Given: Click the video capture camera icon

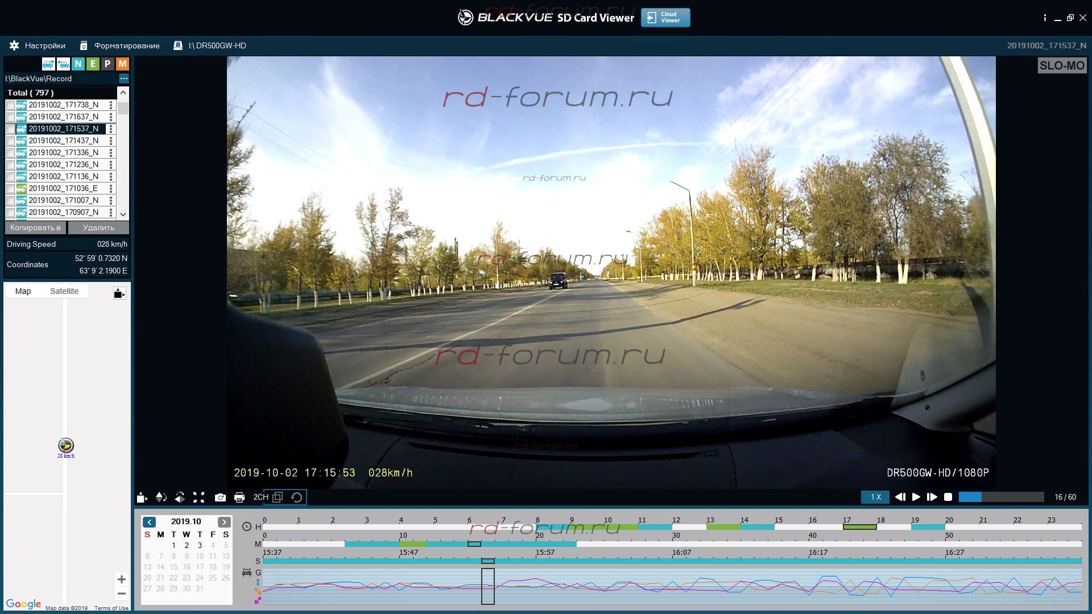Looking at the screenshot, I should [220, 497].
